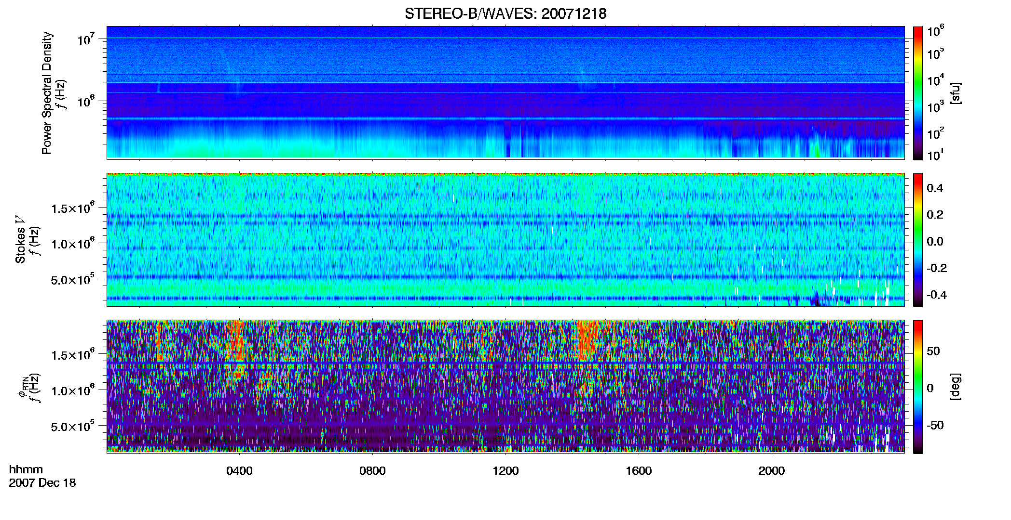Click the 10^5 label on sfu colorbar

(935, 53)
